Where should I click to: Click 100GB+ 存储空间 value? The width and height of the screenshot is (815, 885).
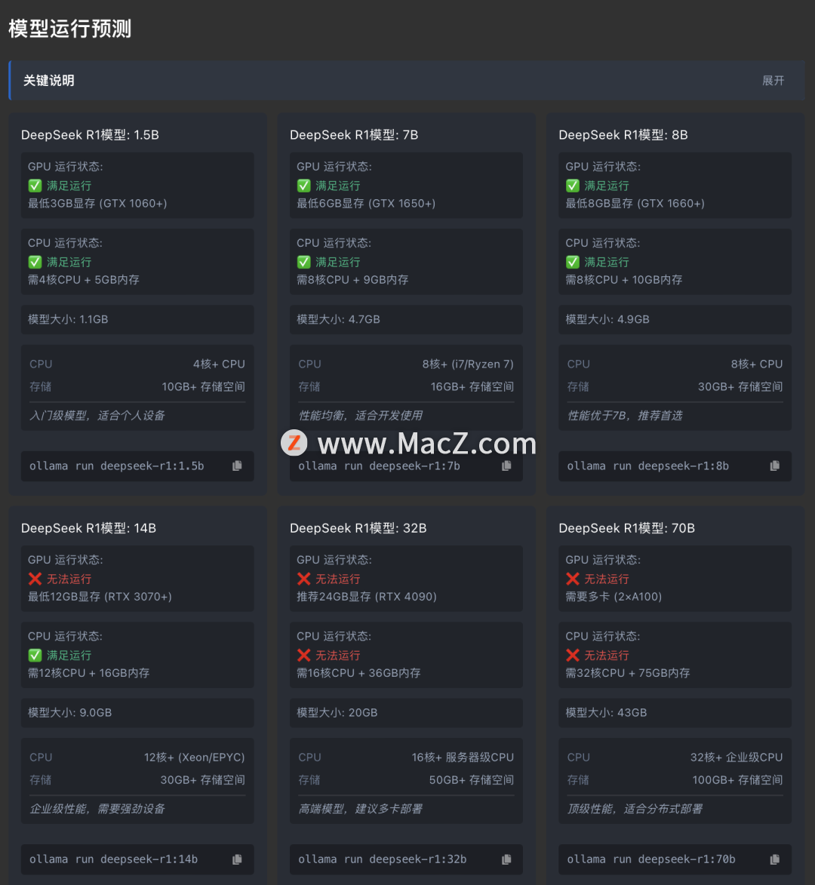[738, 780]
